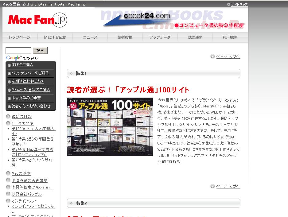
Task: Open 定期購読お申し込み link
Action: pos(27,81)
